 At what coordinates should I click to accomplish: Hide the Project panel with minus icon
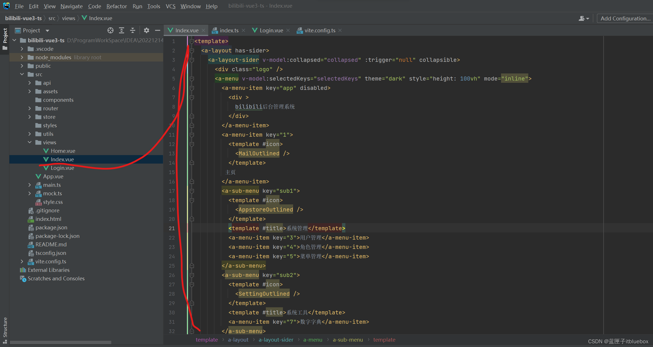158,30
